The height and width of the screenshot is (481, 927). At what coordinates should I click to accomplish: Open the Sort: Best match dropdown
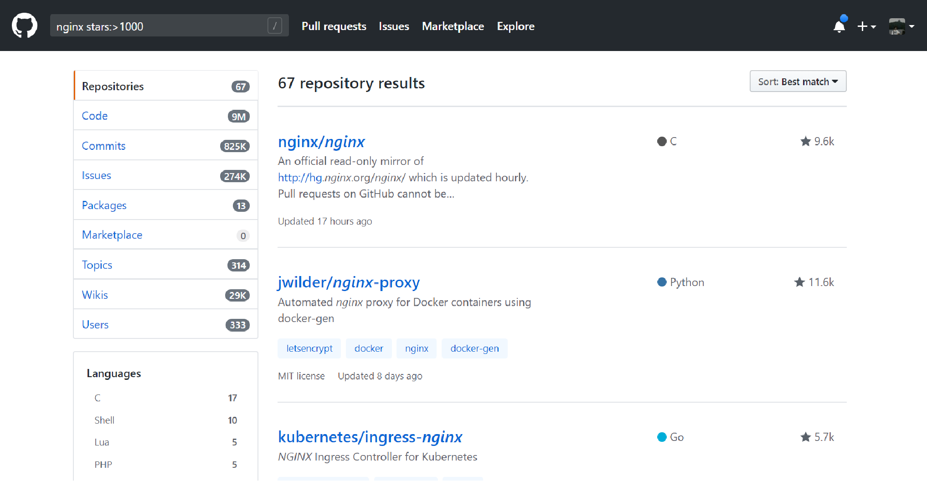click(798, 82)
